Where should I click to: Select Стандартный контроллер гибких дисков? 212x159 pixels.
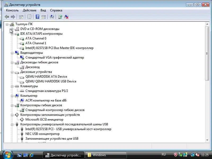(x=55, y=110)
